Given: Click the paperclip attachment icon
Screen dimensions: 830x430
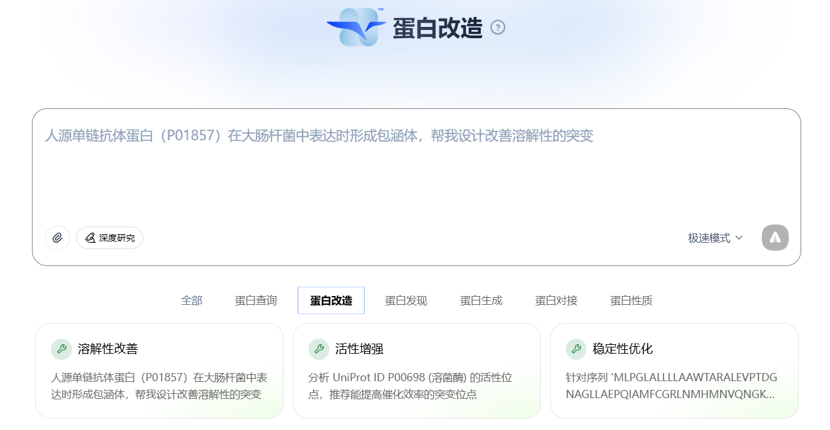Looking at the screenshot, I should click(x=58, y=238).
